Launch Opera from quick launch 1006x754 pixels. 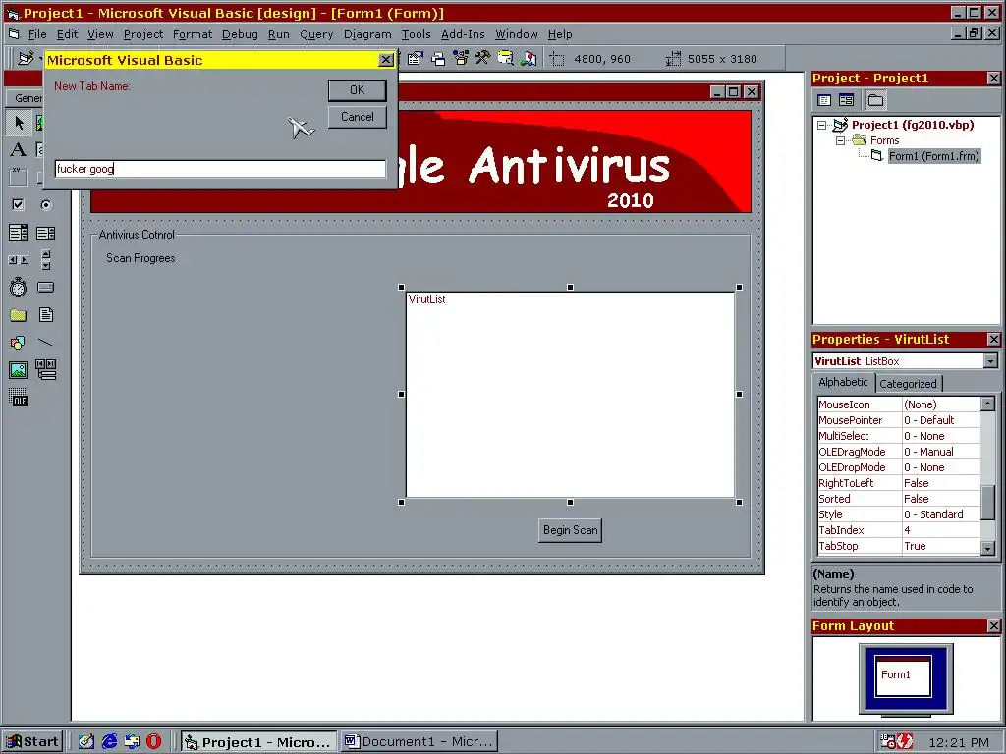tap(154, 742)
